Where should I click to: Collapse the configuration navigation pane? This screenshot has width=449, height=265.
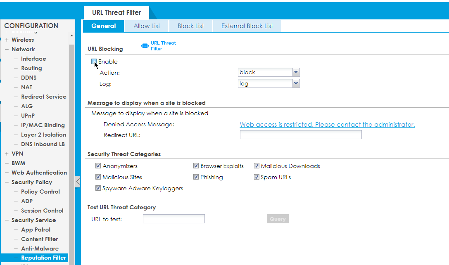[78, 181]
